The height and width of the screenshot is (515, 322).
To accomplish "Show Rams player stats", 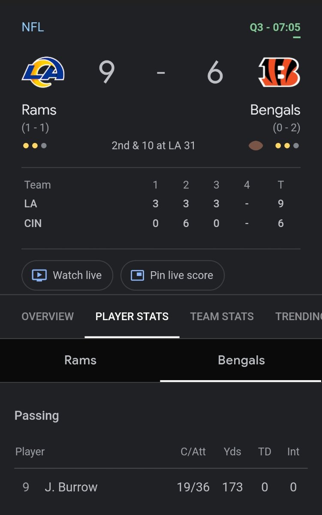I will 80,360.
